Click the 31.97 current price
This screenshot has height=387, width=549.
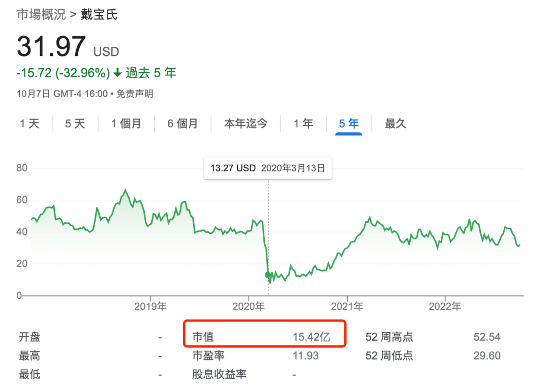pos(51,46)
